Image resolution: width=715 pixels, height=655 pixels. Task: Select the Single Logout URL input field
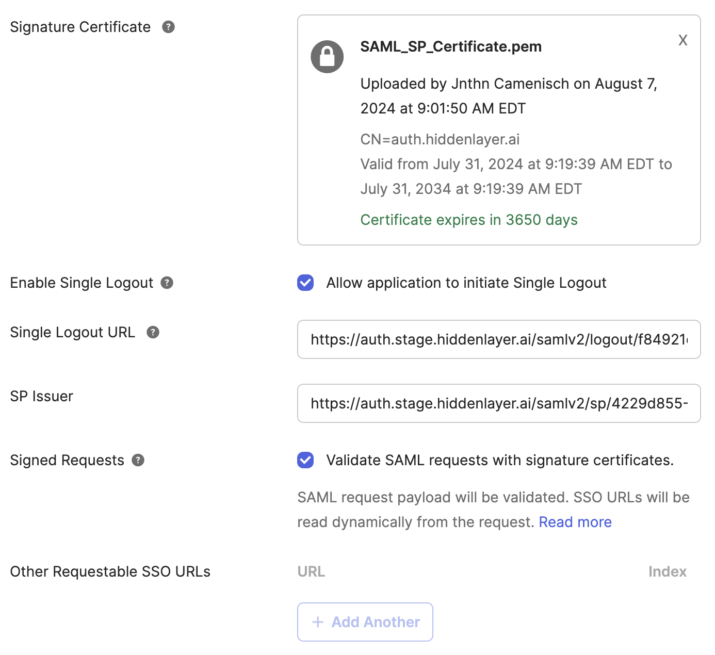pos(498,339)
